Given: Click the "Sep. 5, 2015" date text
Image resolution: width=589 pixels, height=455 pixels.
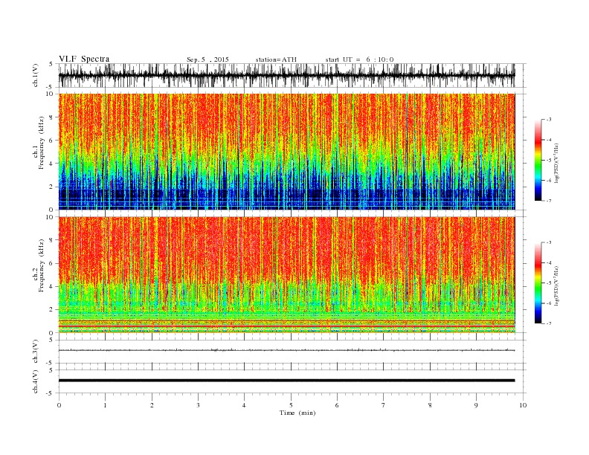Looking at the screenshot, I should pyautogui.click(x=207, y=59).
